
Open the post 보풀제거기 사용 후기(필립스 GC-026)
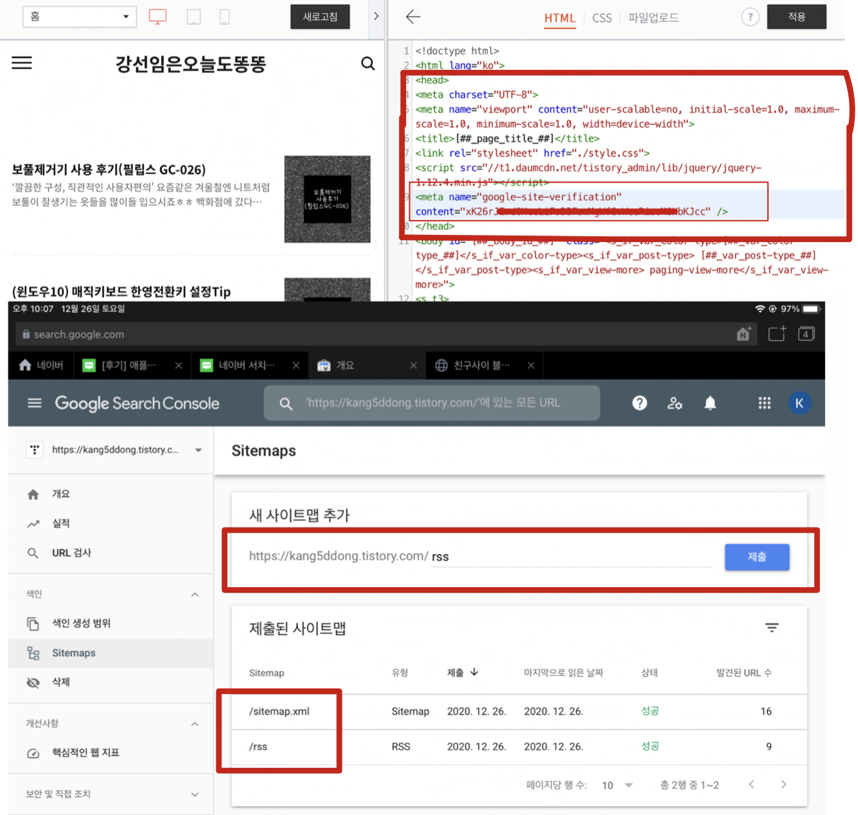pyautogui.click(x=109, y=170)
